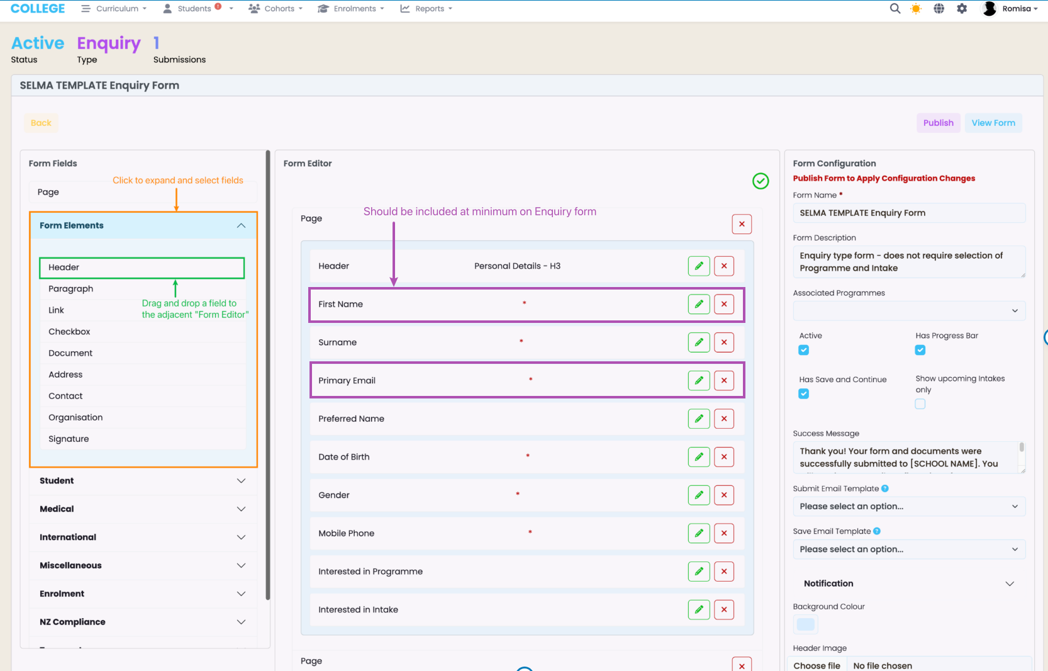
Task: Switch theme using the sun icon
Action: [x=916, y=9]
